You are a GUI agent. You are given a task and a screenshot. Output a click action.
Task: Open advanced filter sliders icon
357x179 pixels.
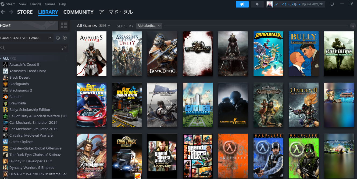click(64, 48)
